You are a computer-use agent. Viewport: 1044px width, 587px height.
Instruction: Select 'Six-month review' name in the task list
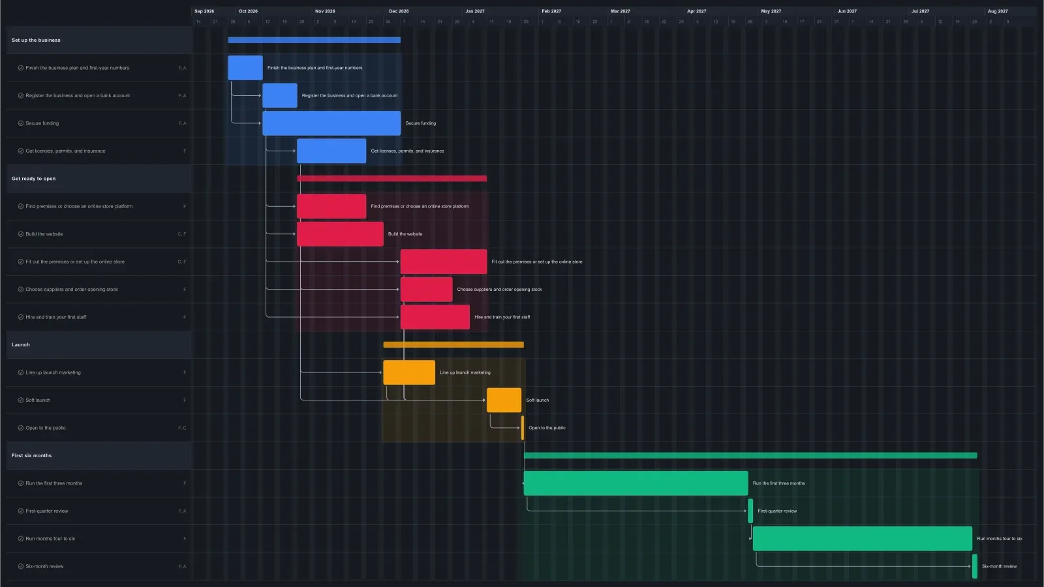click(x=44, y=567)
